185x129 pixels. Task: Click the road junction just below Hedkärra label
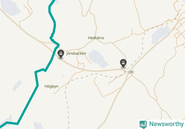pyautogui.click(x=96, y=40)
